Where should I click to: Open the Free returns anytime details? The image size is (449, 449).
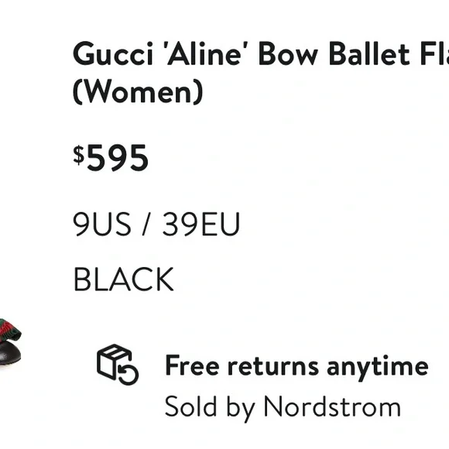point(296,366)
